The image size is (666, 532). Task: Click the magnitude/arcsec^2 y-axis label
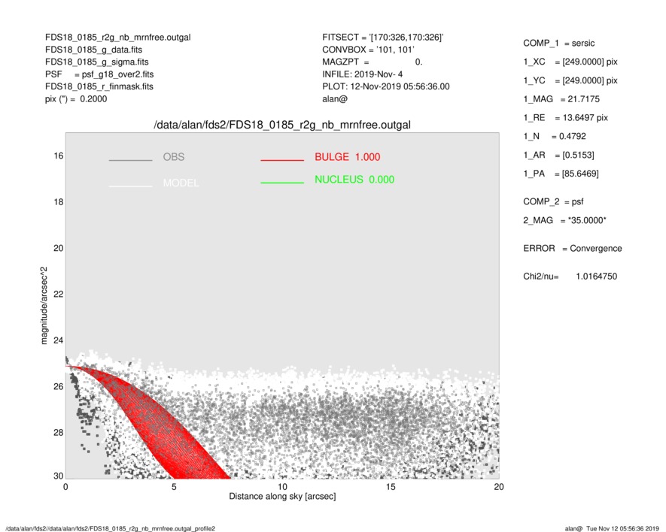click(x=44, y=306)
